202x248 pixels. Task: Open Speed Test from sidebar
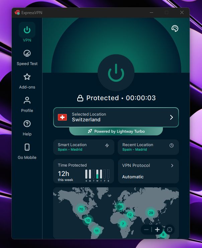[x=27, y=58]
